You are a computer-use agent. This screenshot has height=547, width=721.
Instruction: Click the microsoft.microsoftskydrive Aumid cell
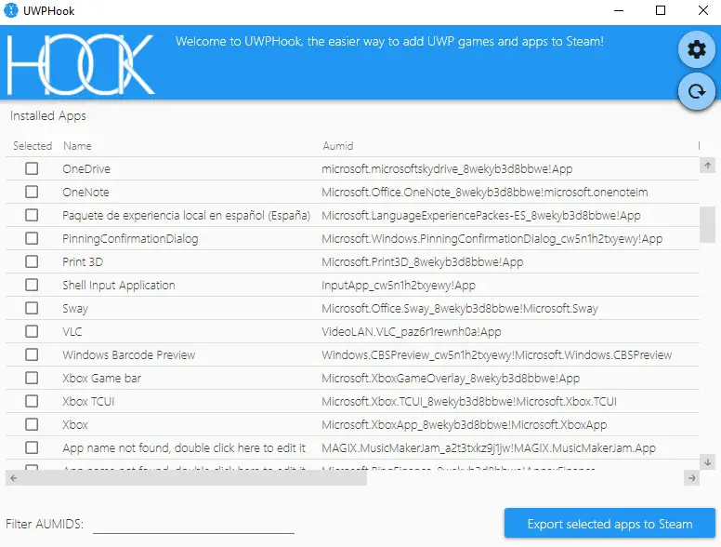tap(447, 169)
